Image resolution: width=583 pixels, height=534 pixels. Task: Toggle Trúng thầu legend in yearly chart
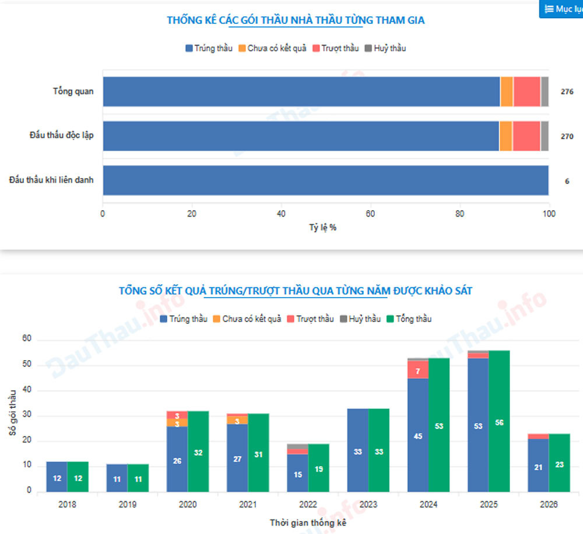click(x=183, y=319)
